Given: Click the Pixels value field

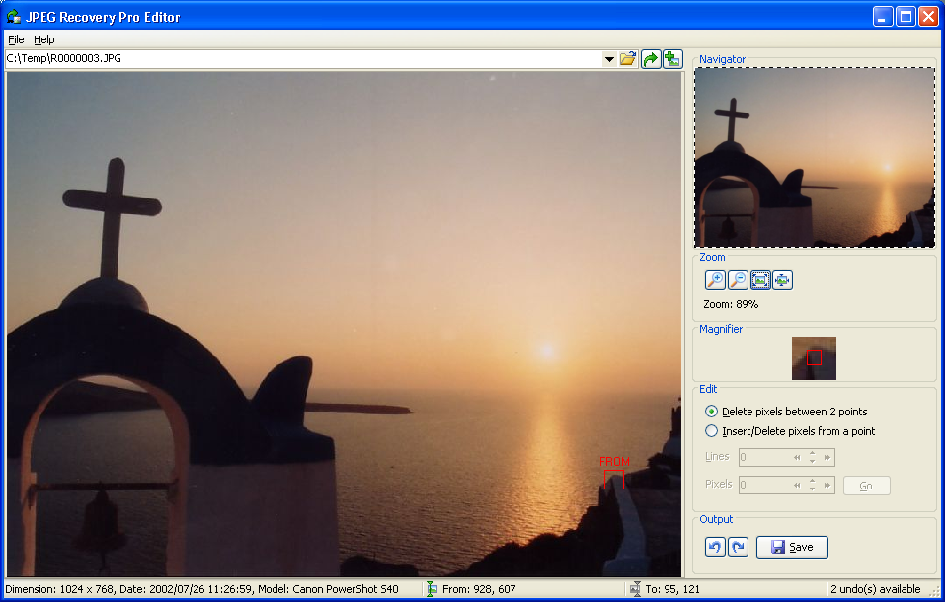Looking at the screenshot, I should (x=764, y=485).
